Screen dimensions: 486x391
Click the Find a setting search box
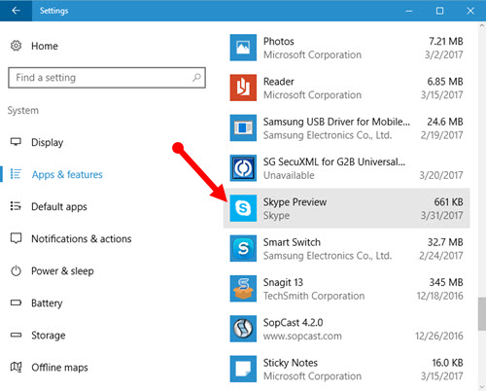(107, 78)
